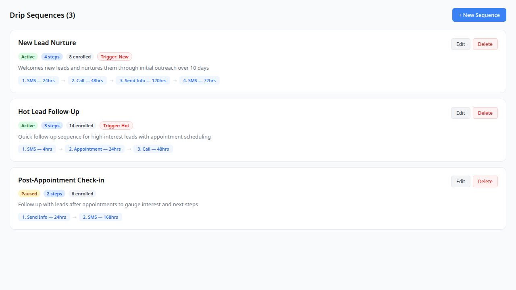
Task: Click the + New Sequence button
Action: (x=479, y=15)
